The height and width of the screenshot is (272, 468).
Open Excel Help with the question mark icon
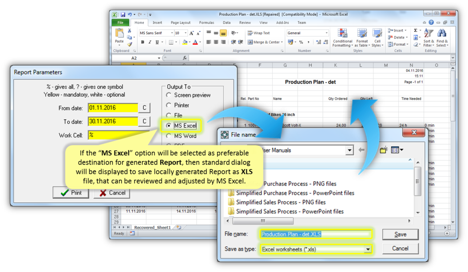(x=431, y=22)
